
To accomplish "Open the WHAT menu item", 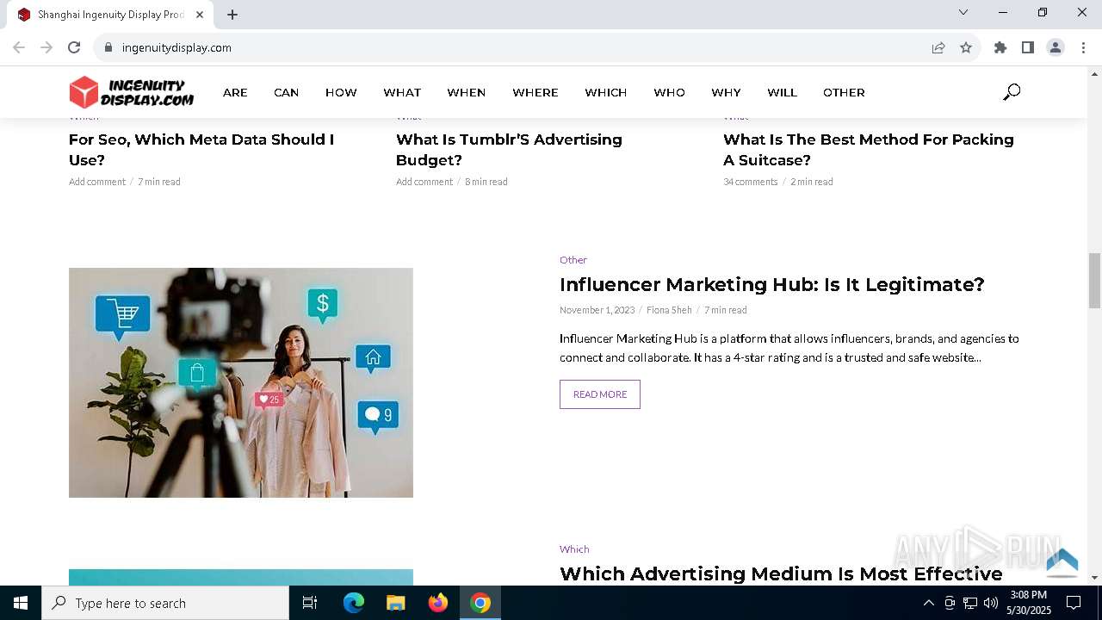I will (x=402, y=92).
